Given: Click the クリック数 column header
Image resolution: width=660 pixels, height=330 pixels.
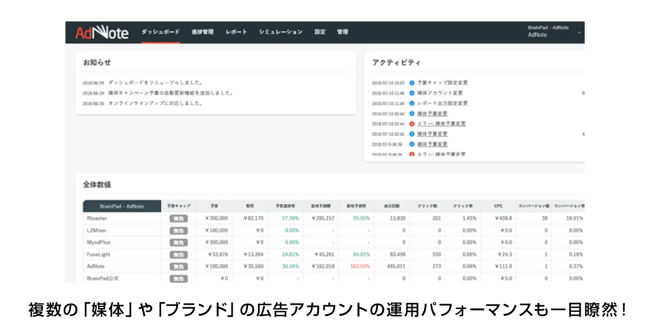Looking at the screenshot, I should click(x=428, y=206).
